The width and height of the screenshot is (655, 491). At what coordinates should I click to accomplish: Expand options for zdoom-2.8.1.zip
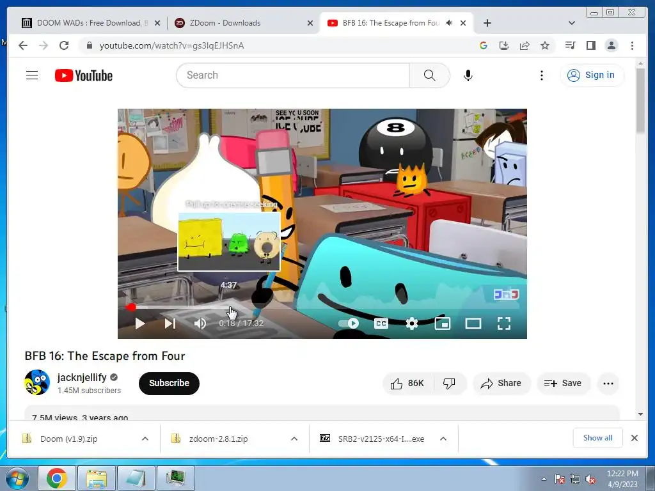pos(294,439)
